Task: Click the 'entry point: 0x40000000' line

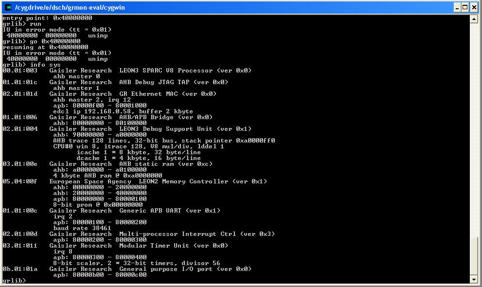Action: [47, 18]
